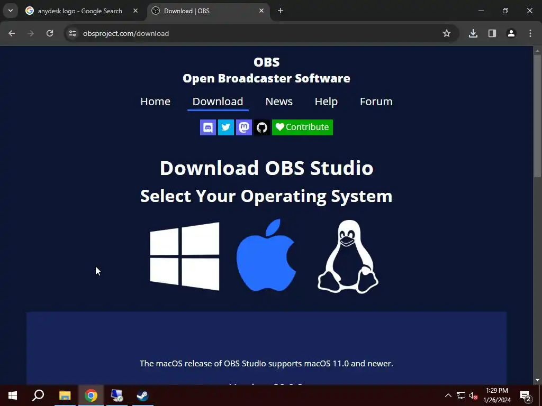Go to the Home nav link

[155, 101]
